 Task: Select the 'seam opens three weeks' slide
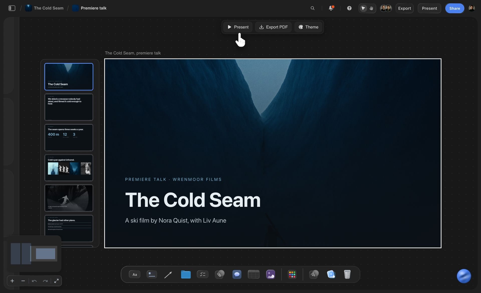coord(69,138)
